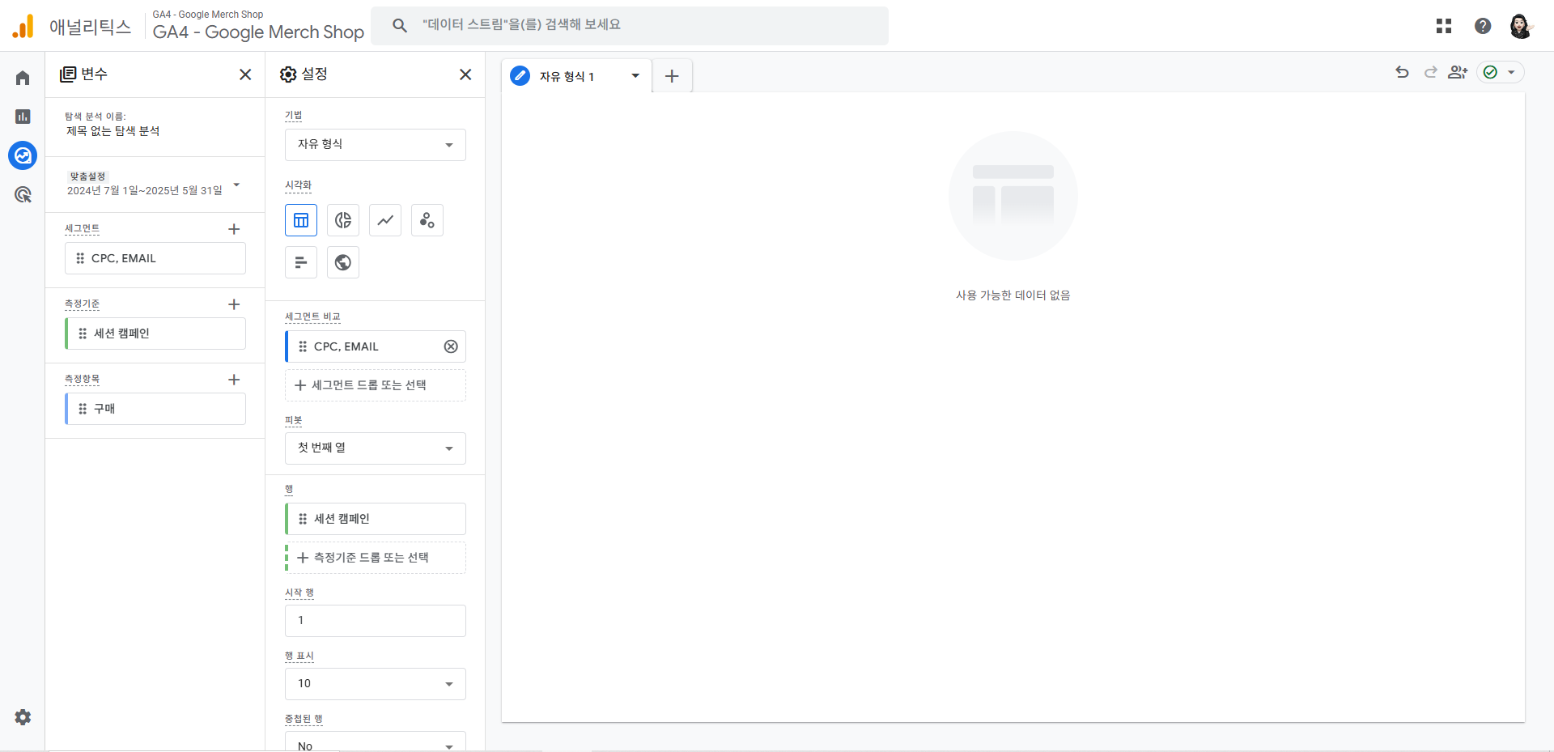Screen dimensions: 1554x752
Task: Open the Google apps grid icon
Action: point(1444,26)
